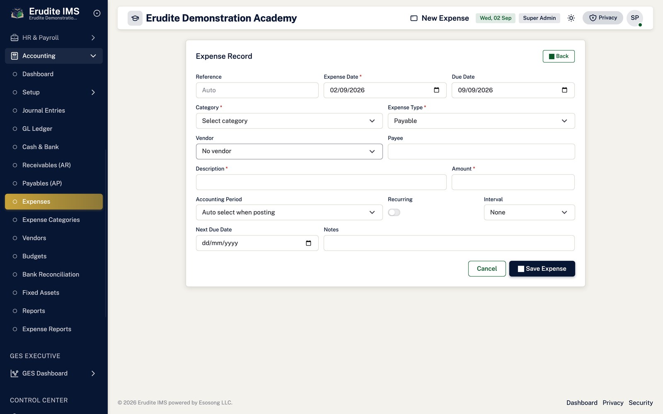
Task: Click the Notes input field
Action: (x=449, y=243)
